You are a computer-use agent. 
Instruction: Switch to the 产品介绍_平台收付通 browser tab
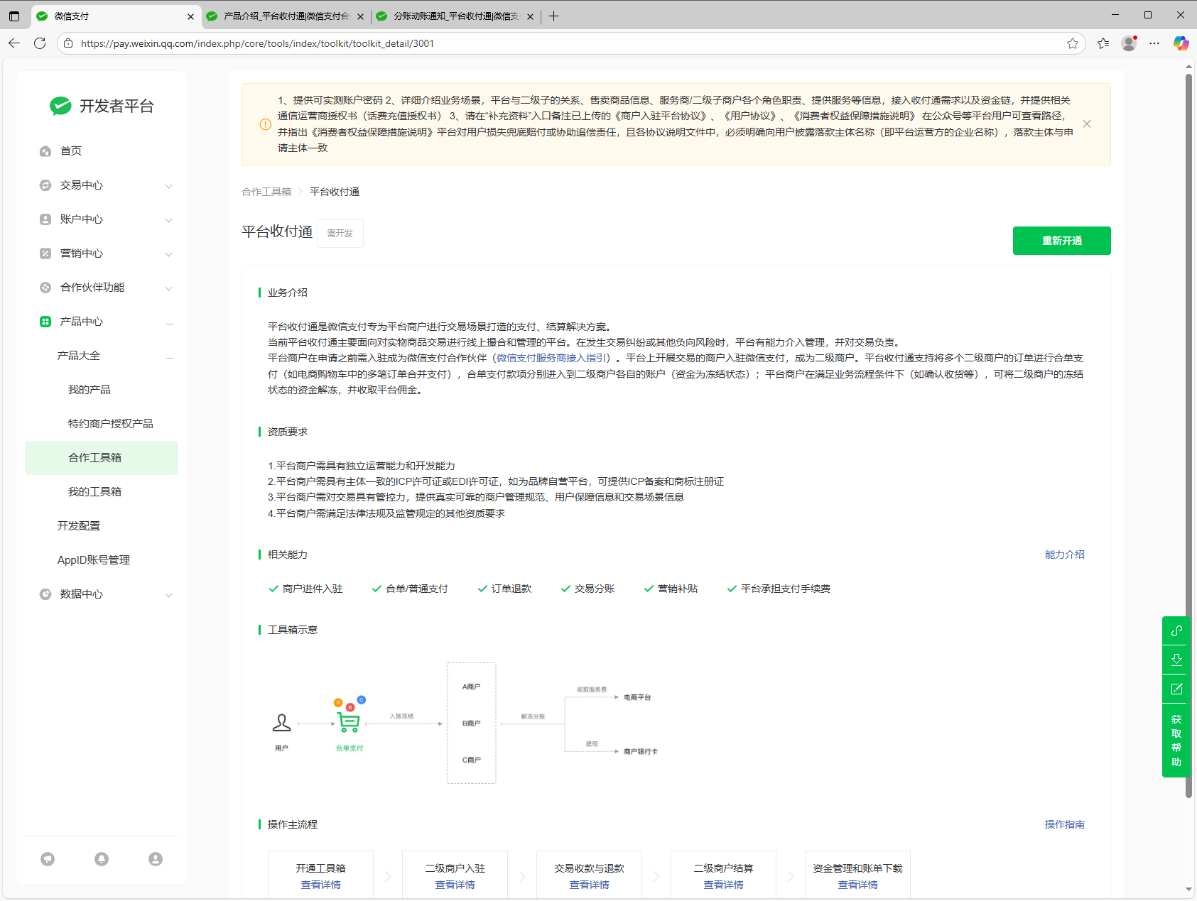pos(286,16)
